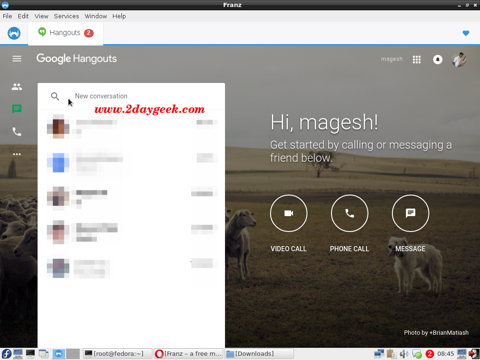This screenshot has height=360, width=480.
Task: Open the Phone calls sidebar icon
Action: [x=17, y=132]
